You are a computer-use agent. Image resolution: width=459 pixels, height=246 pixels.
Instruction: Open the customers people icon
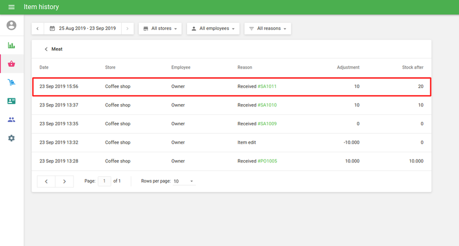(11, 120)
